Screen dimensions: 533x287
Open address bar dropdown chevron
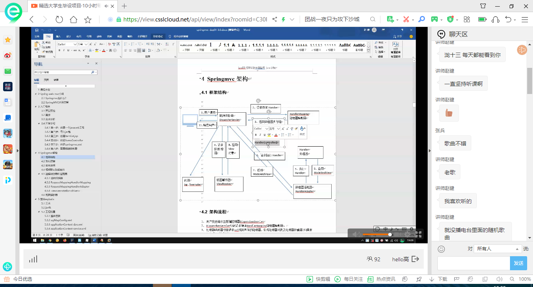pyautogui.click(x=292, y=19)
